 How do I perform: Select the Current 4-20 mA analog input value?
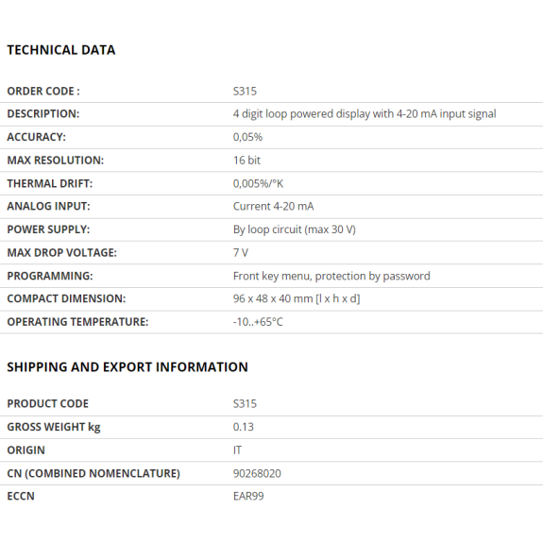point(273,207)
